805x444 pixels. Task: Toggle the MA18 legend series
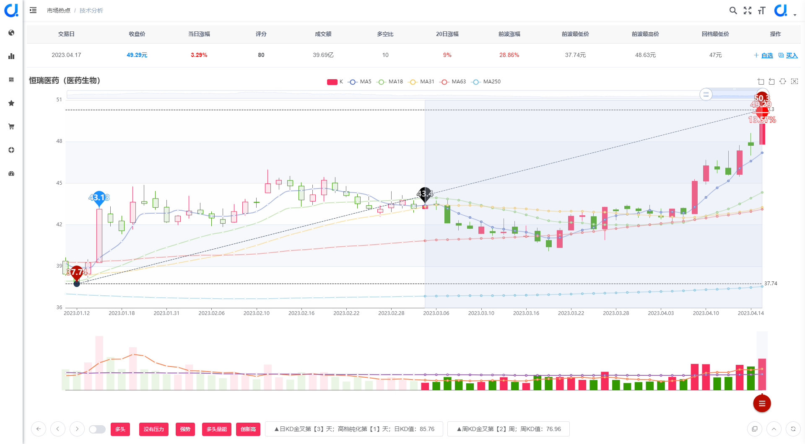coord(390,82)
